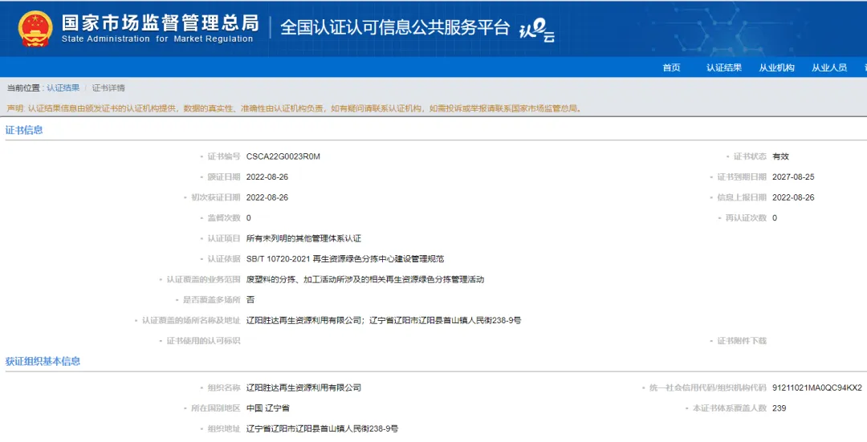Click the 认证结果 breadcrumb link
867x442 pixels.
pos(63,88)
